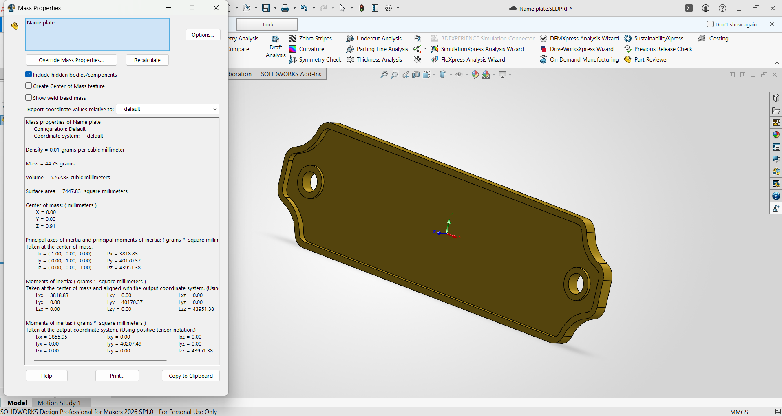The image size is (782, 416).
Task: Start FloXpress Analysis Wizard
Action: (468, 59)
